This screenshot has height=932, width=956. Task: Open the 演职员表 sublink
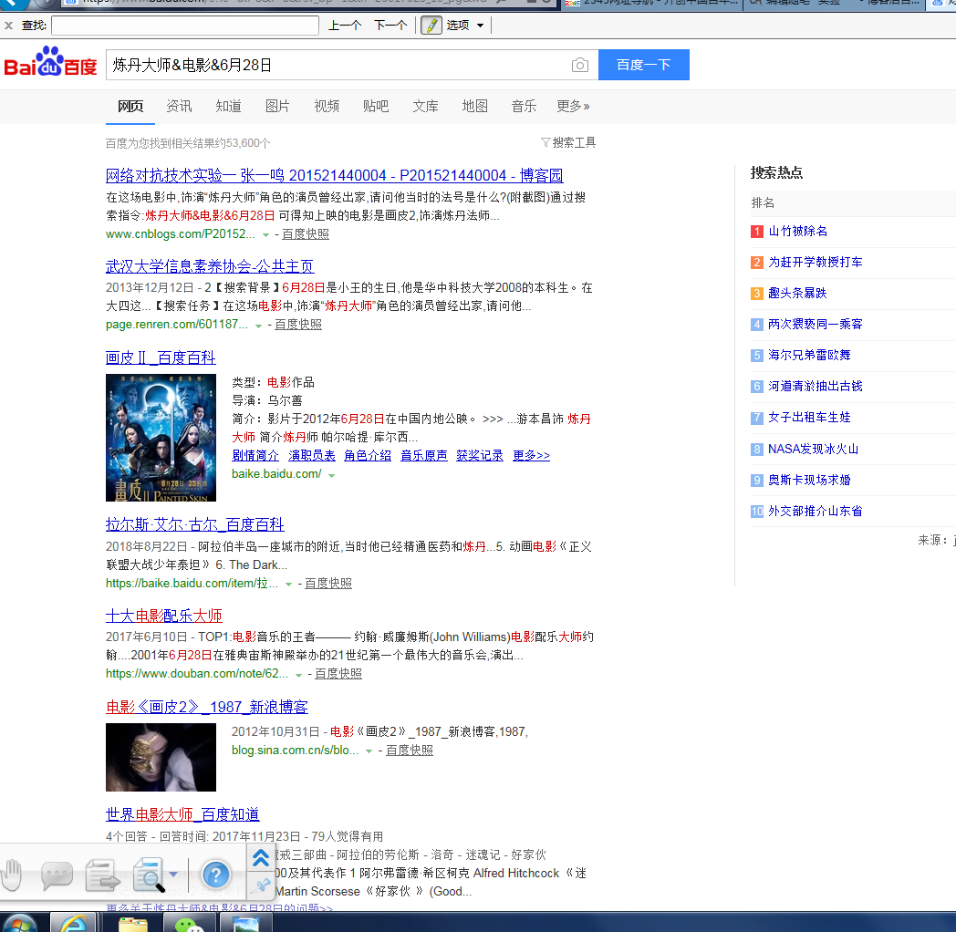click(x=312, y=455)
